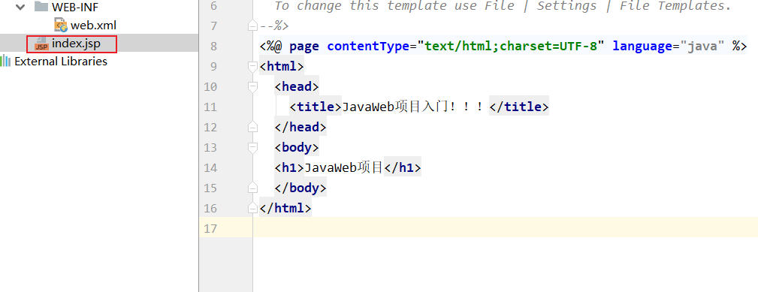758x292 pixels.
Task: Collapse the <head> block on line 10
Action: tap(252, 87)
